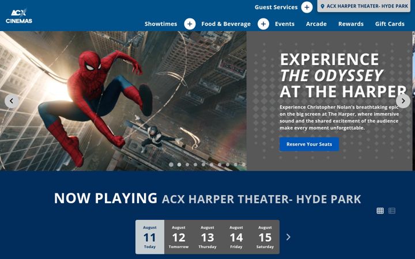Expand the Showtimes plus icon
This screenshot has height=259, width=415.
[x=190, y=24]
